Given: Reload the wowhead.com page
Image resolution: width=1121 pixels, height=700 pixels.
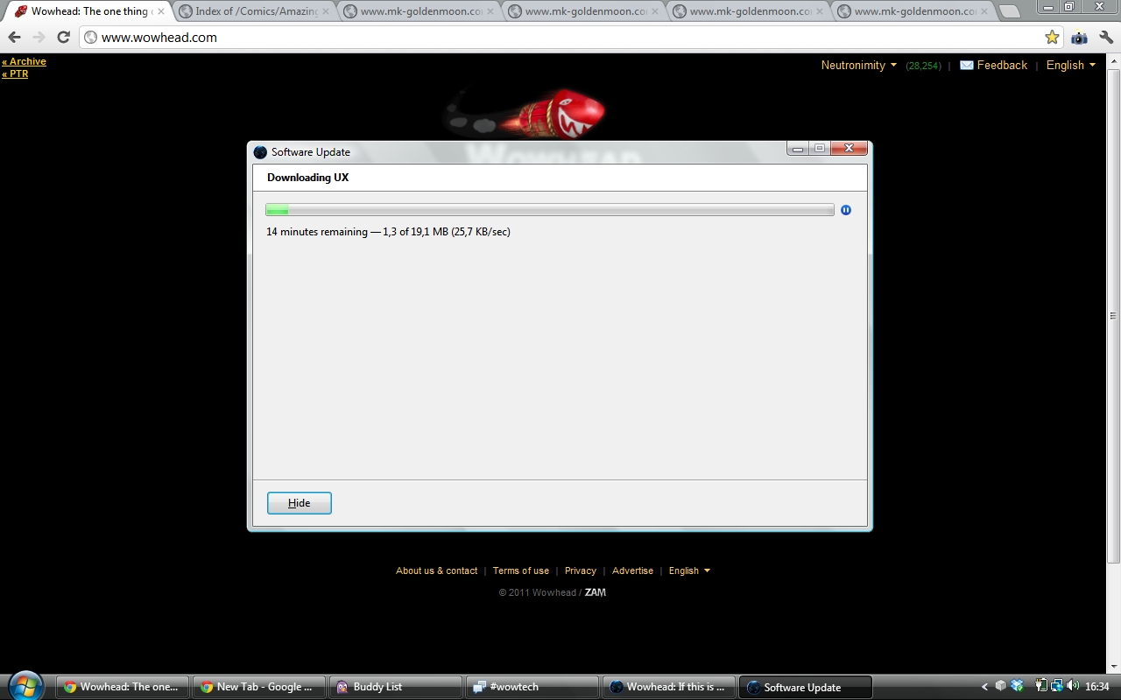Looking at the screenshot, I should click(63, 38).
